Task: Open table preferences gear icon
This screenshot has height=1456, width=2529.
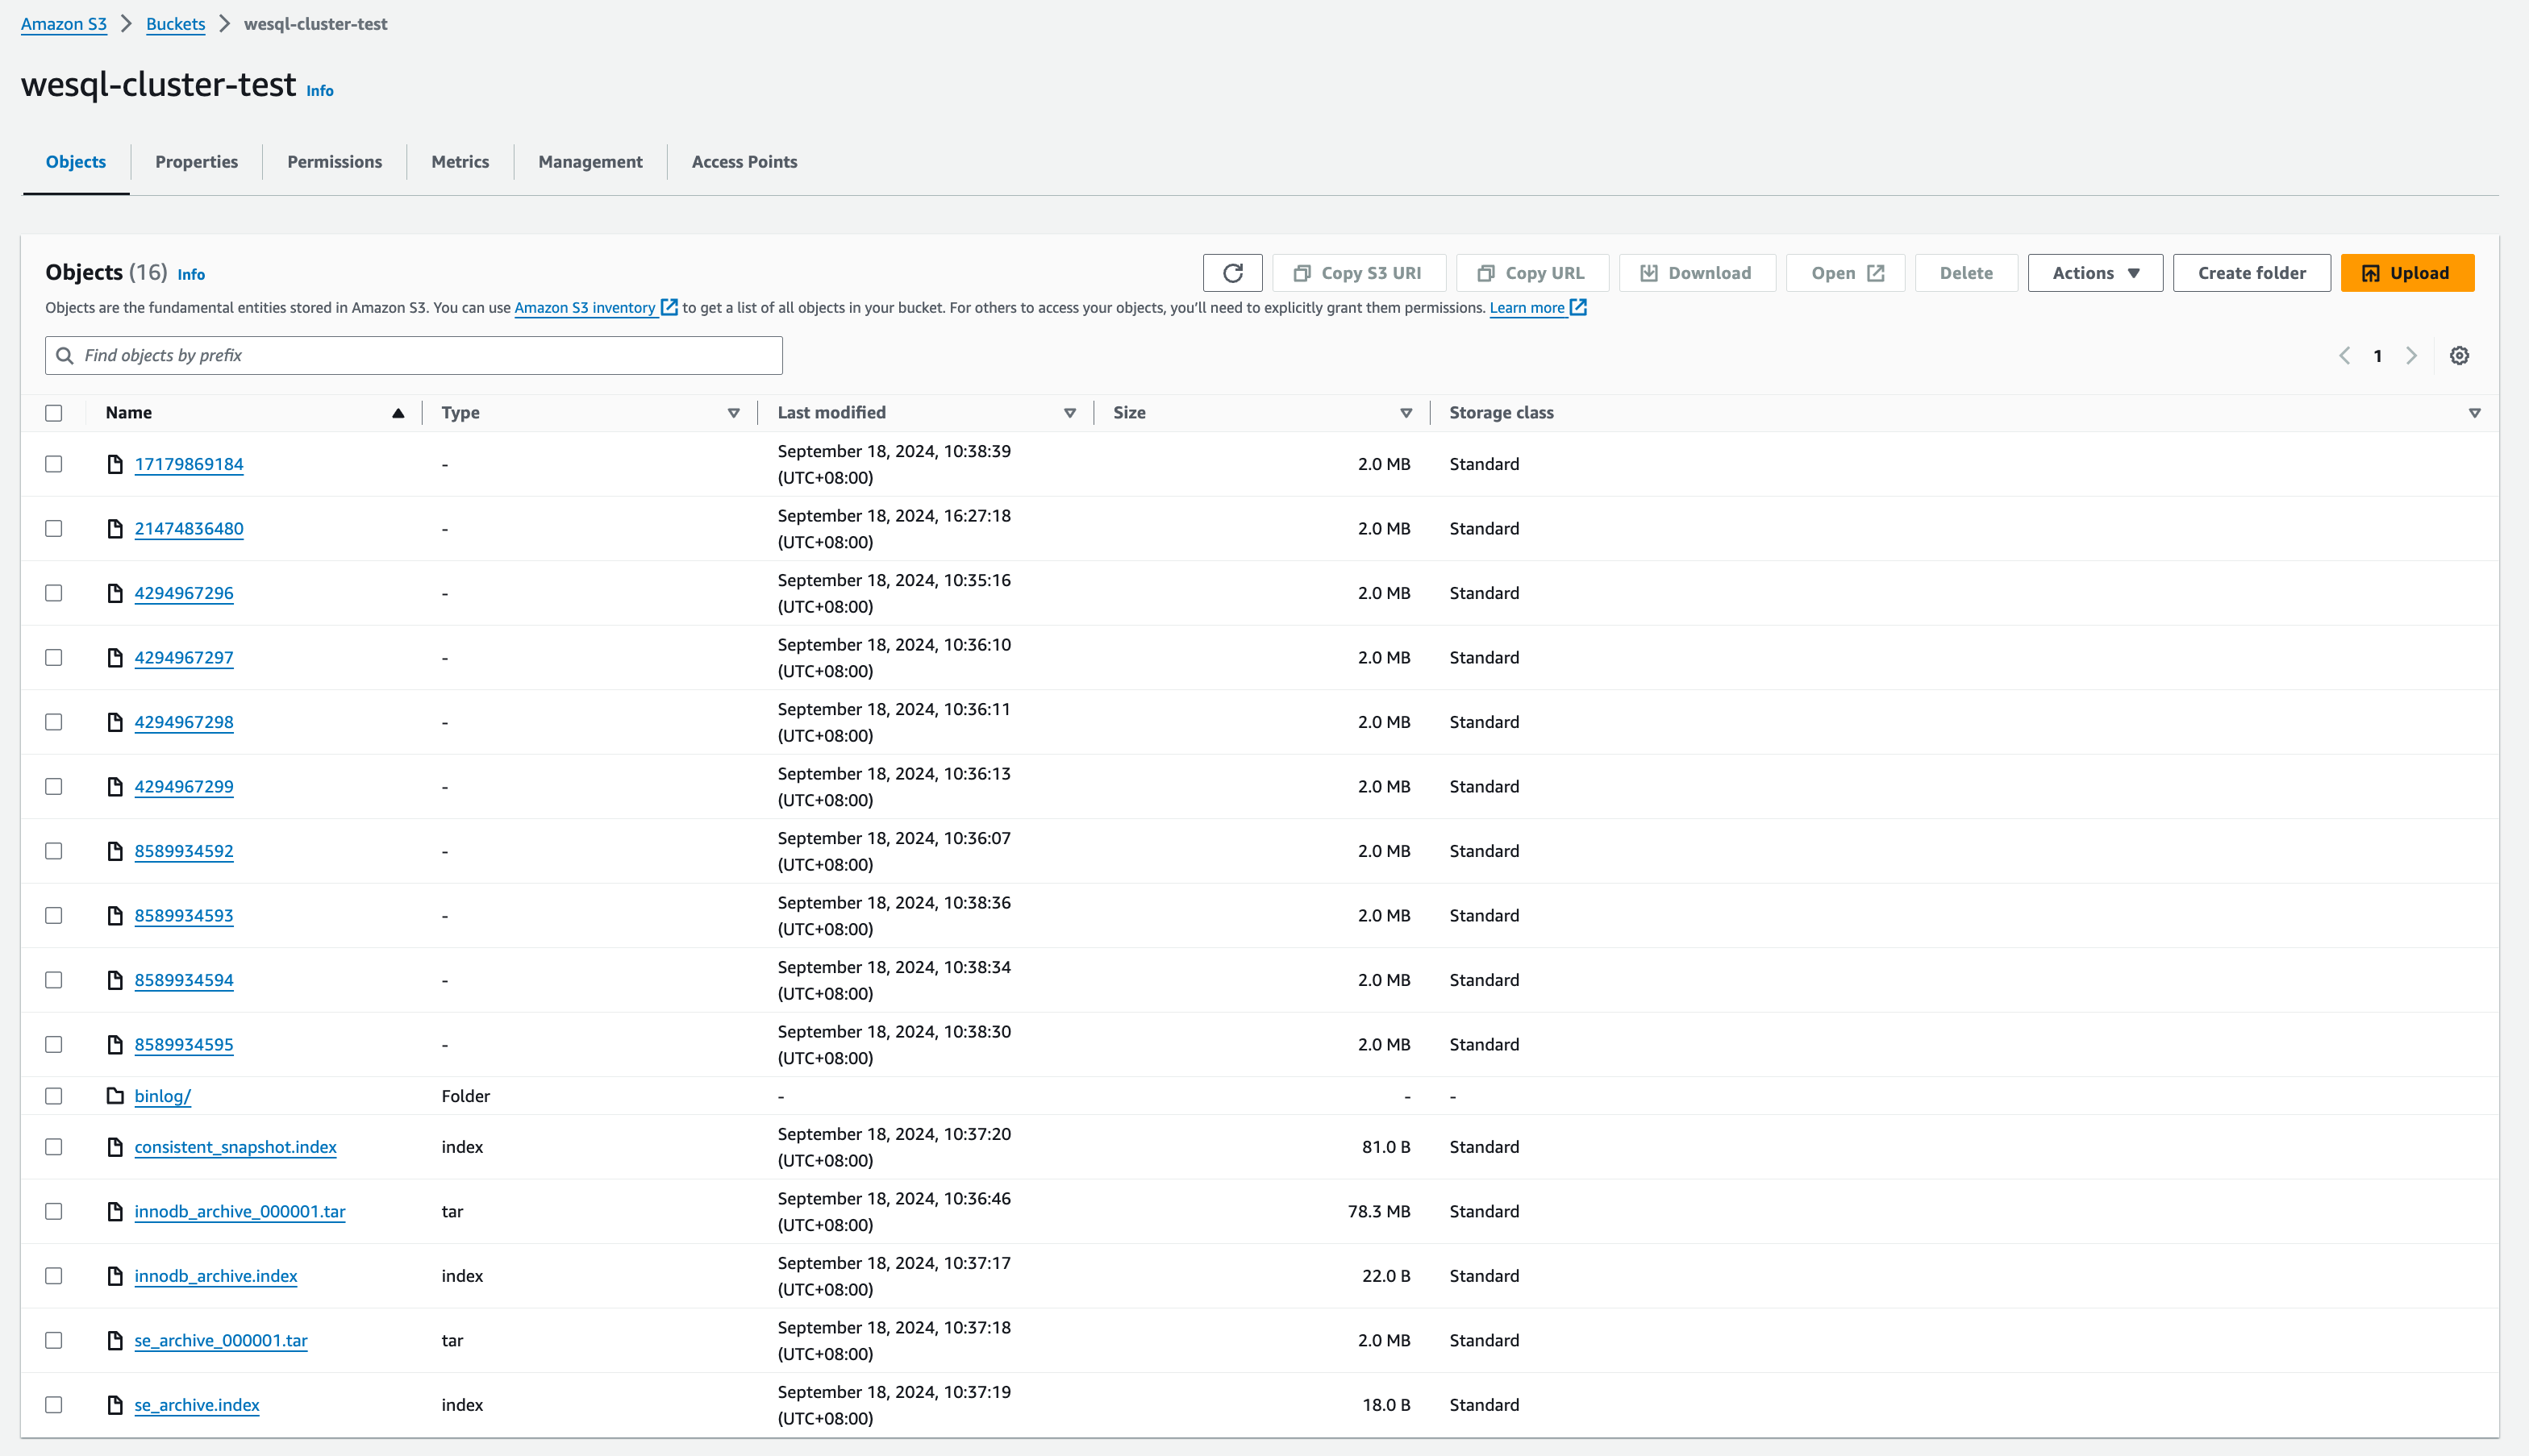Action: click(x=2459, y=356)
